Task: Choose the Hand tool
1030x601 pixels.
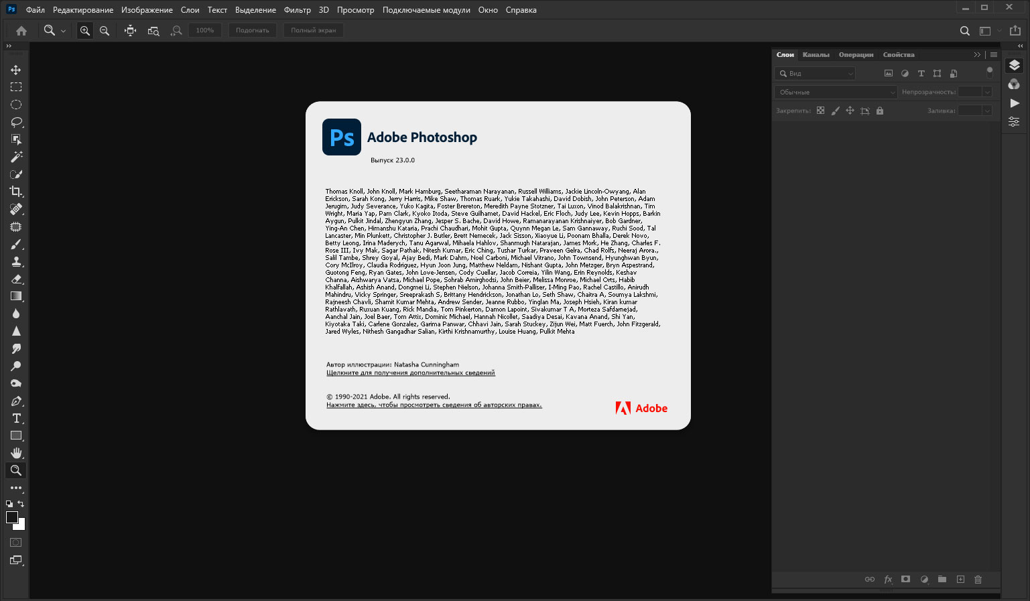Action: [16, 453]
